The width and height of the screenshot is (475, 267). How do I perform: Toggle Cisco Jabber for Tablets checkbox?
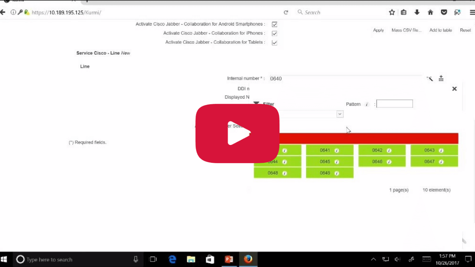tap(274, 43)
